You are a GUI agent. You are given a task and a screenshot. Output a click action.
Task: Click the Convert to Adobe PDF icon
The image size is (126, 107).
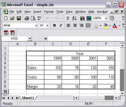(6, 33)
